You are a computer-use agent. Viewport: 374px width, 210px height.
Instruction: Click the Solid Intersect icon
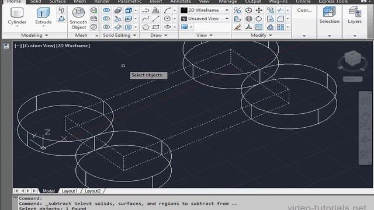coord(106,27)
